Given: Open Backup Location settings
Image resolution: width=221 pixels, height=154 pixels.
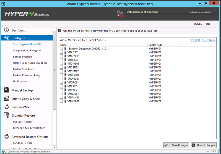Looking at the screenshot, I should [x=22, y=57].
